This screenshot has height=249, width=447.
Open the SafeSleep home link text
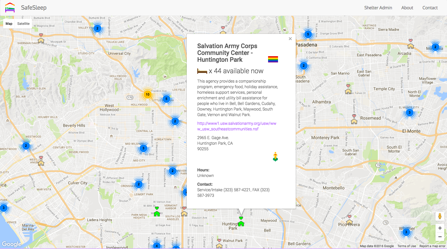coord(34,8)
